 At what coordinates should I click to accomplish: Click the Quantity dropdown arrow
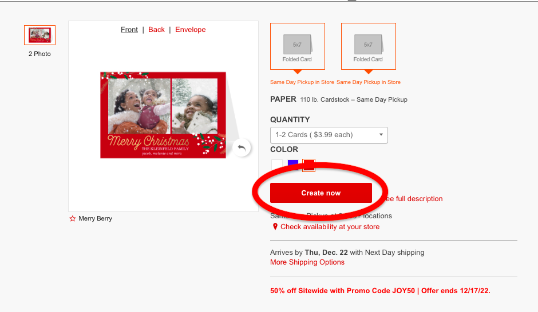tap(381, 135)
